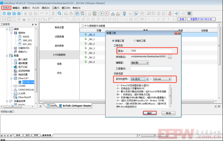Click the Run PLC play icon
Viewport: 223px width, 141px height.
click(x=102, y=14)
